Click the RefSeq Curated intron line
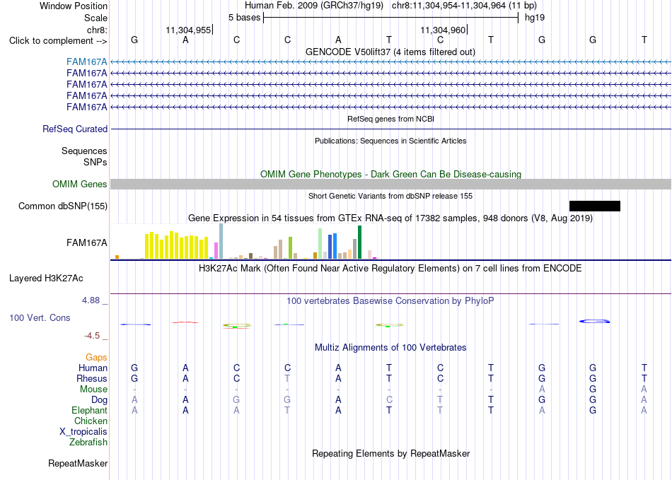This screenshot has width=672, height=480. [x=390, y=129]
